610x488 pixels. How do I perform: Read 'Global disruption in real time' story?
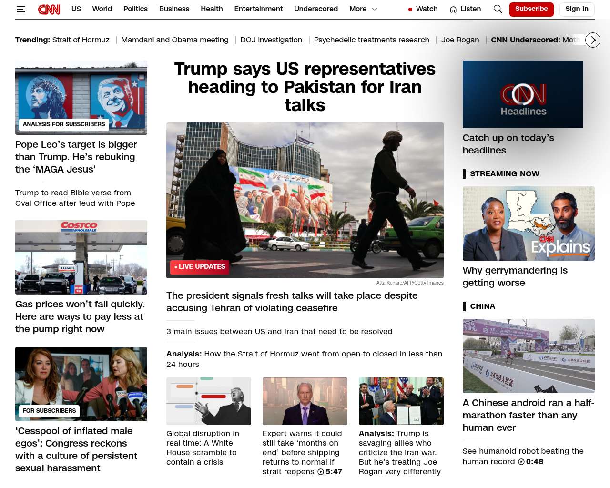click(203, 448)
